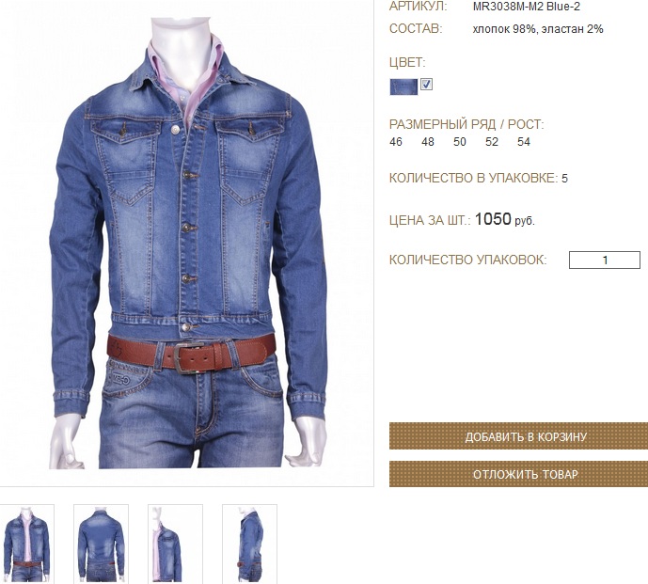Select size 50
The height and width of the screenshot is (584, 648).
coord(460,142)
